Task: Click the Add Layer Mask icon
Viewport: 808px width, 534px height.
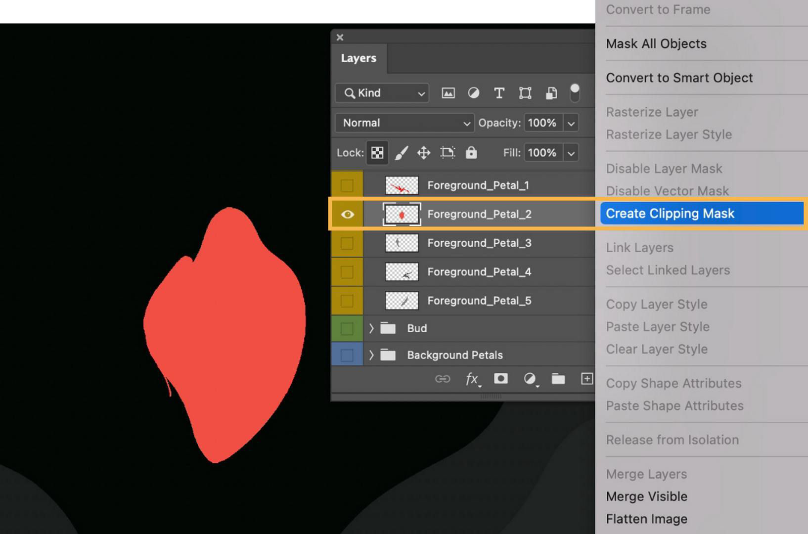Action: 500,379
